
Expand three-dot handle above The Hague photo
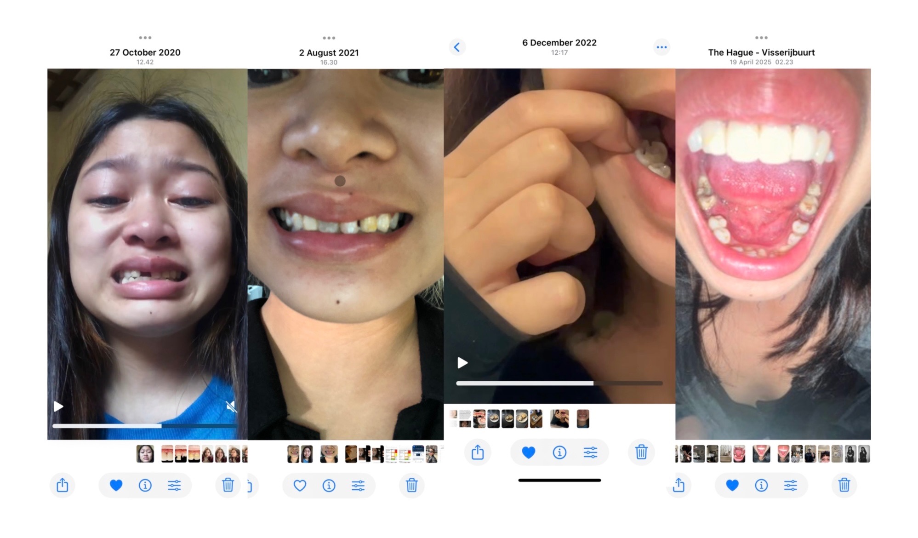[x=761, y=38]
